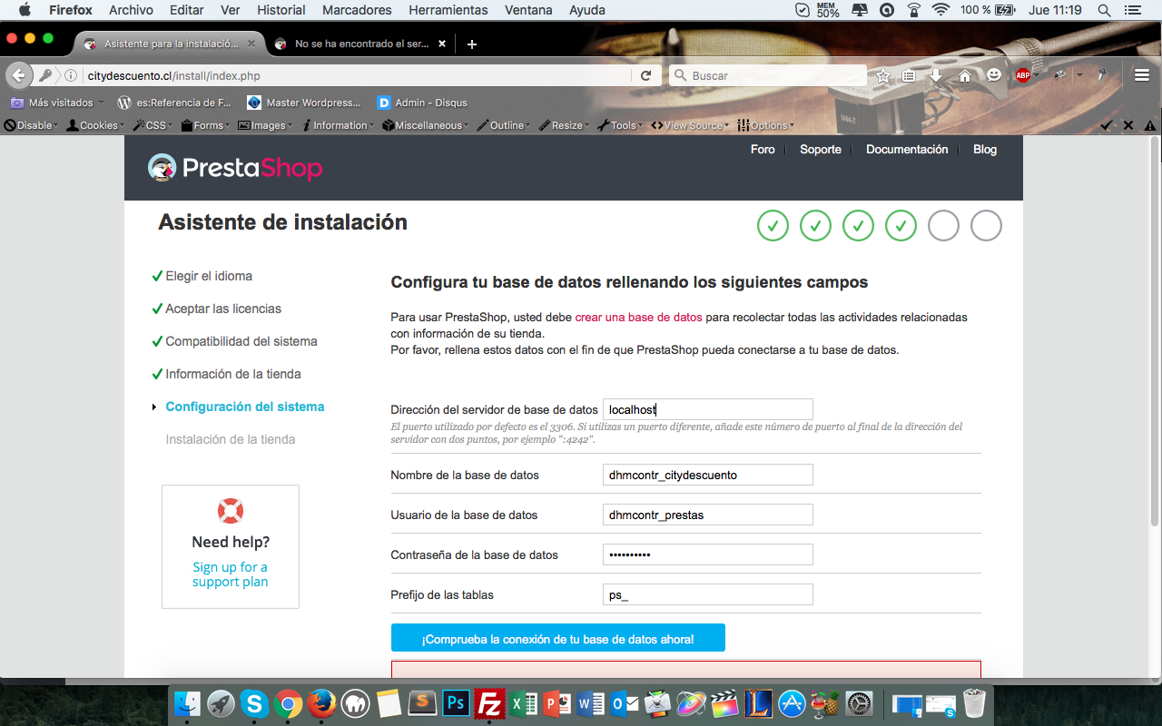Image resolution: width=1162 pixels, height=726 pixels.
Task: Open Photoshop from the Dock
Action: (456, 703)
